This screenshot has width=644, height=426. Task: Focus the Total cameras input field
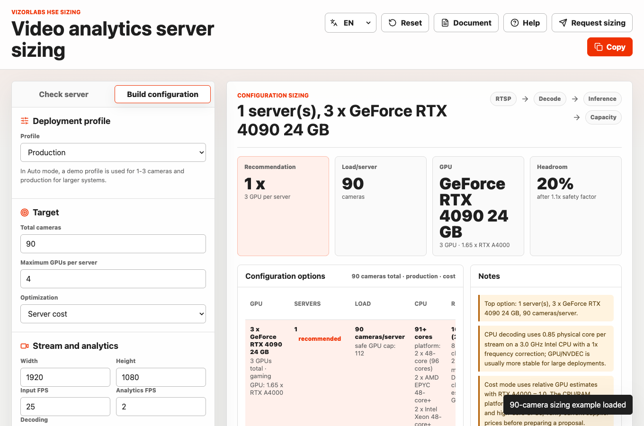click(113, 244)
